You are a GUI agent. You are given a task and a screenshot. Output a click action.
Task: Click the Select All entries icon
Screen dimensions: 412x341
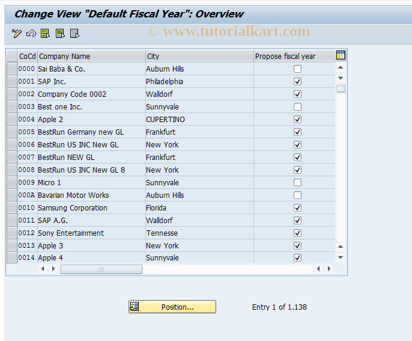coord(45,34)
